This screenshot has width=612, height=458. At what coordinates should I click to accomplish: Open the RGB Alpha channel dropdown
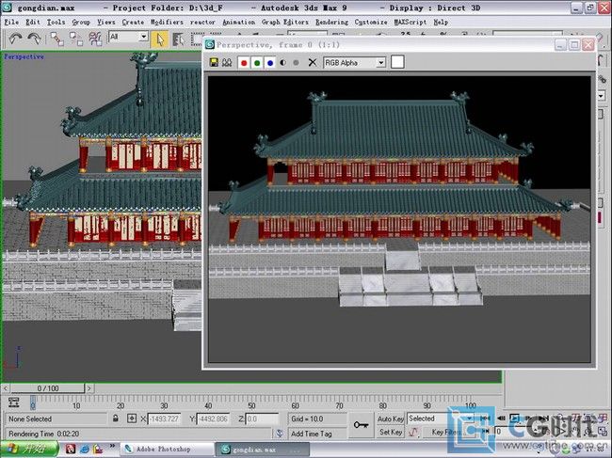(x=354, y=62)
